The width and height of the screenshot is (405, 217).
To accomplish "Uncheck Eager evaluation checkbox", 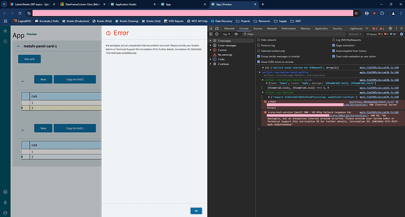I will pos(333,45).
